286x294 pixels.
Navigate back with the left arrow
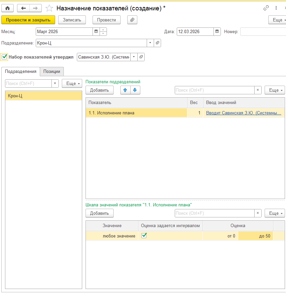(x=23, y=8)
